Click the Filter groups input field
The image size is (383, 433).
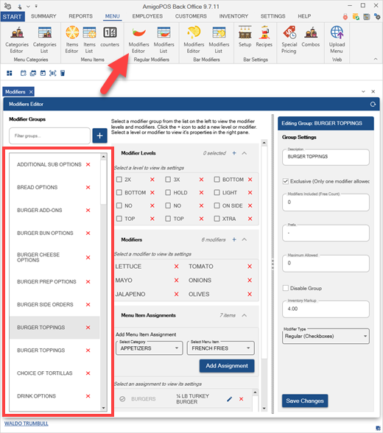[x=49, y=135]
